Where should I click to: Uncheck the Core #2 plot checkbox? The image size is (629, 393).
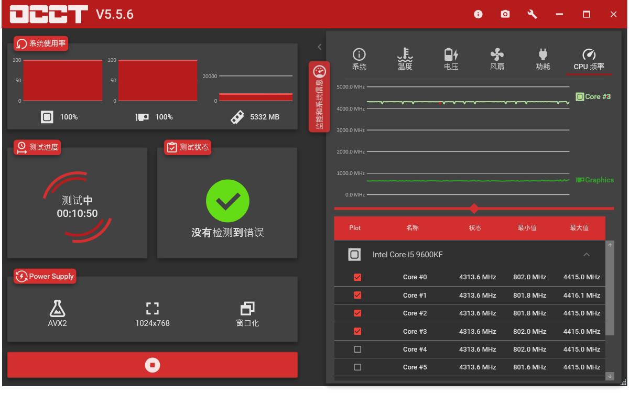click(x=358, y=313)
